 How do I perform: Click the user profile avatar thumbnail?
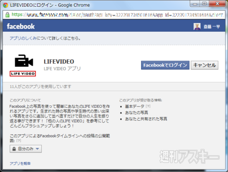[x=197, y=27]
